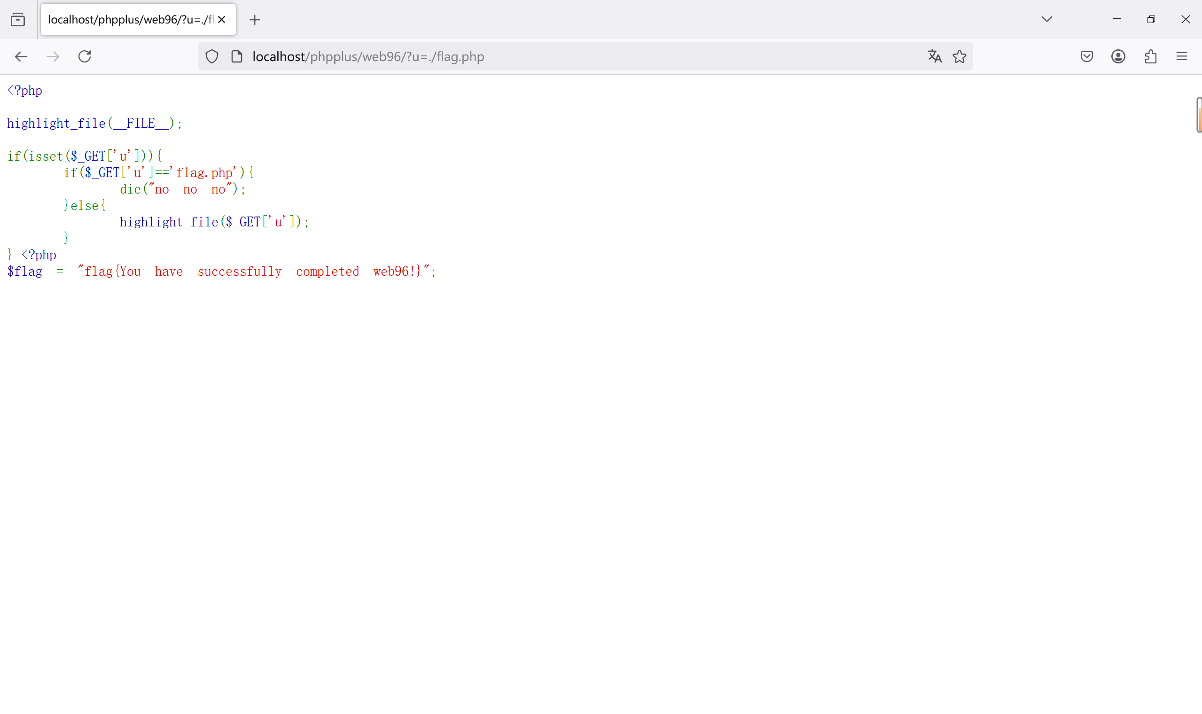The height and width of the screenshot is (714, 1202).
Task: Open the extensions puzzle icon
Action: [1150, 57]
